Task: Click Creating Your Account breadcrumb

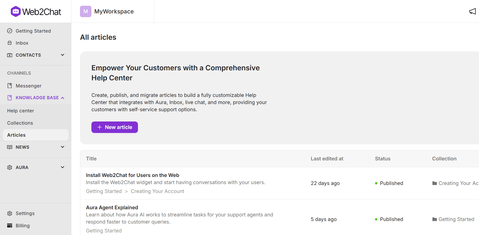Action: (x=157, y=191)
